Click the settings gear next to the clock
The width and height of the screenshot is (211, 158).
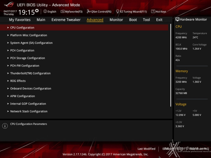pos(37,11)
